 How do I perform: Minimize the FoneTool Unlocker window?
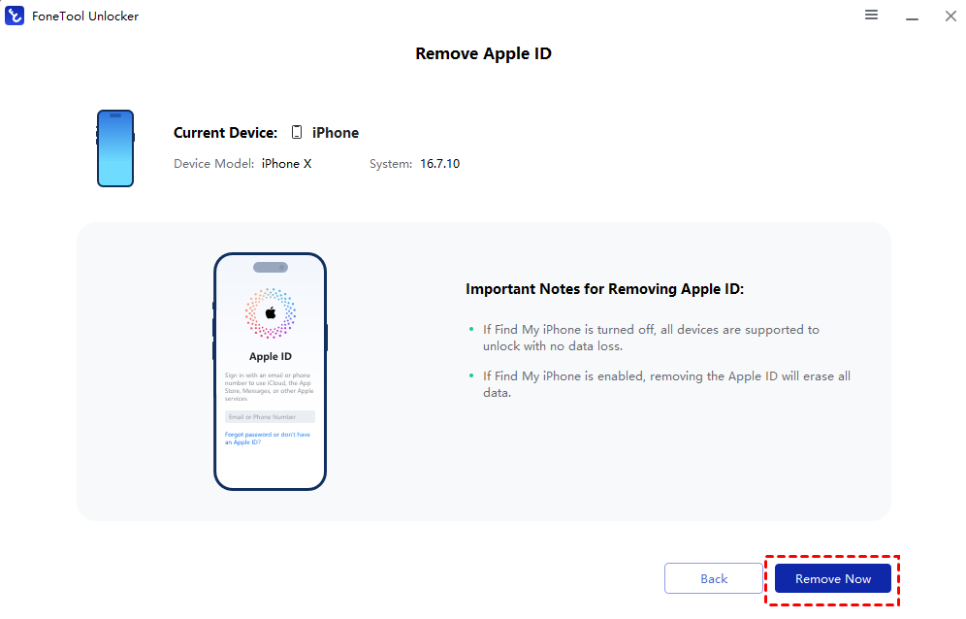coord(911,16)
